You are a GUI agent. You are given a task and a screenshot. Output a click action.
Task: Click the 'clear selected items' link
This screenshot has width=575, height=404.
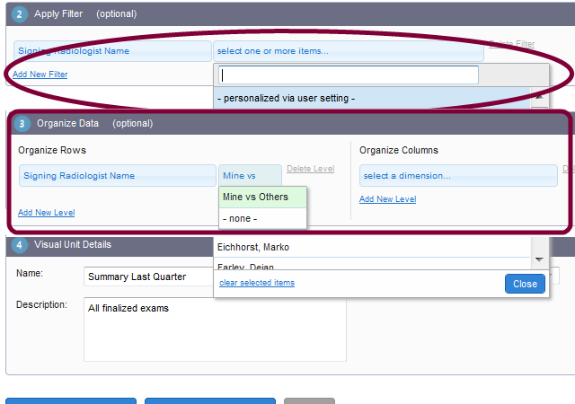pos(256,283)
